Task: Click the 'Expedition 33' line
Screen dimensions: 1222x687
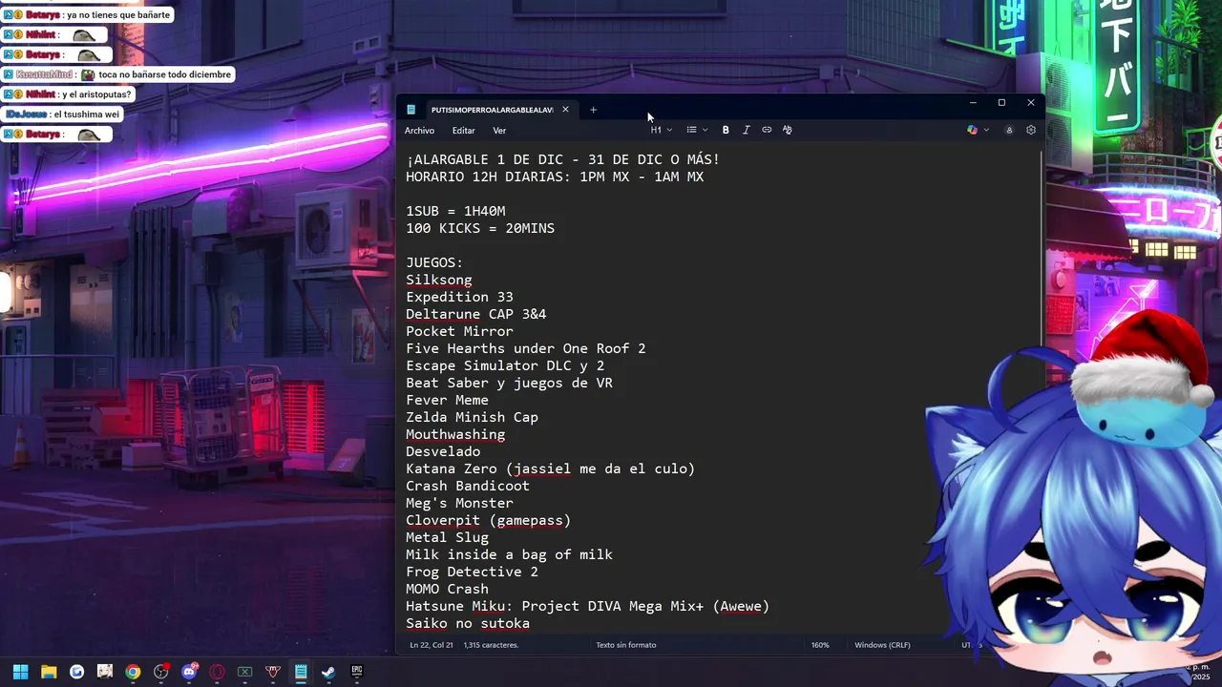Action: click(x=459, y=297)
